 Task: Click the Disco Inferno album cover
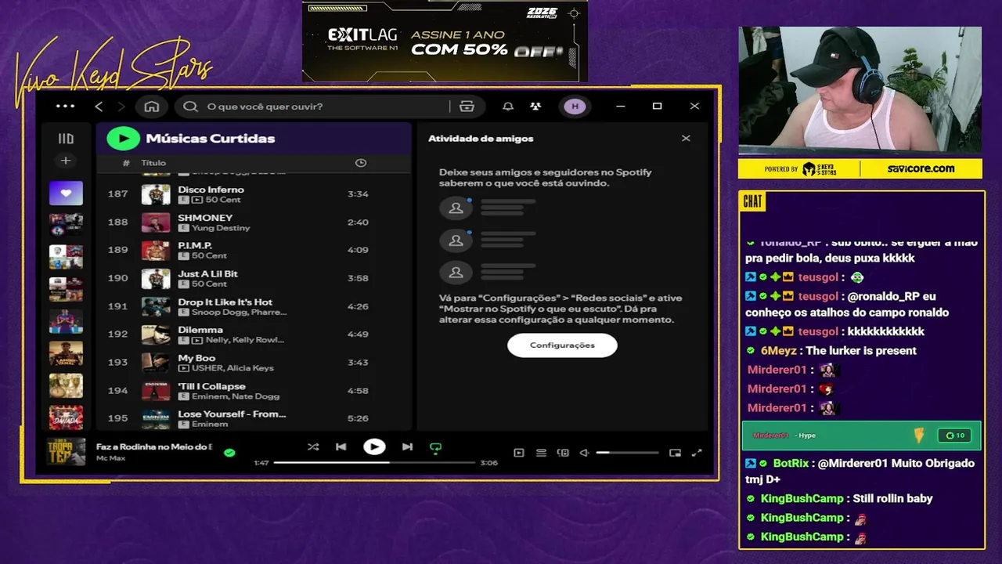tap(156, 194)
